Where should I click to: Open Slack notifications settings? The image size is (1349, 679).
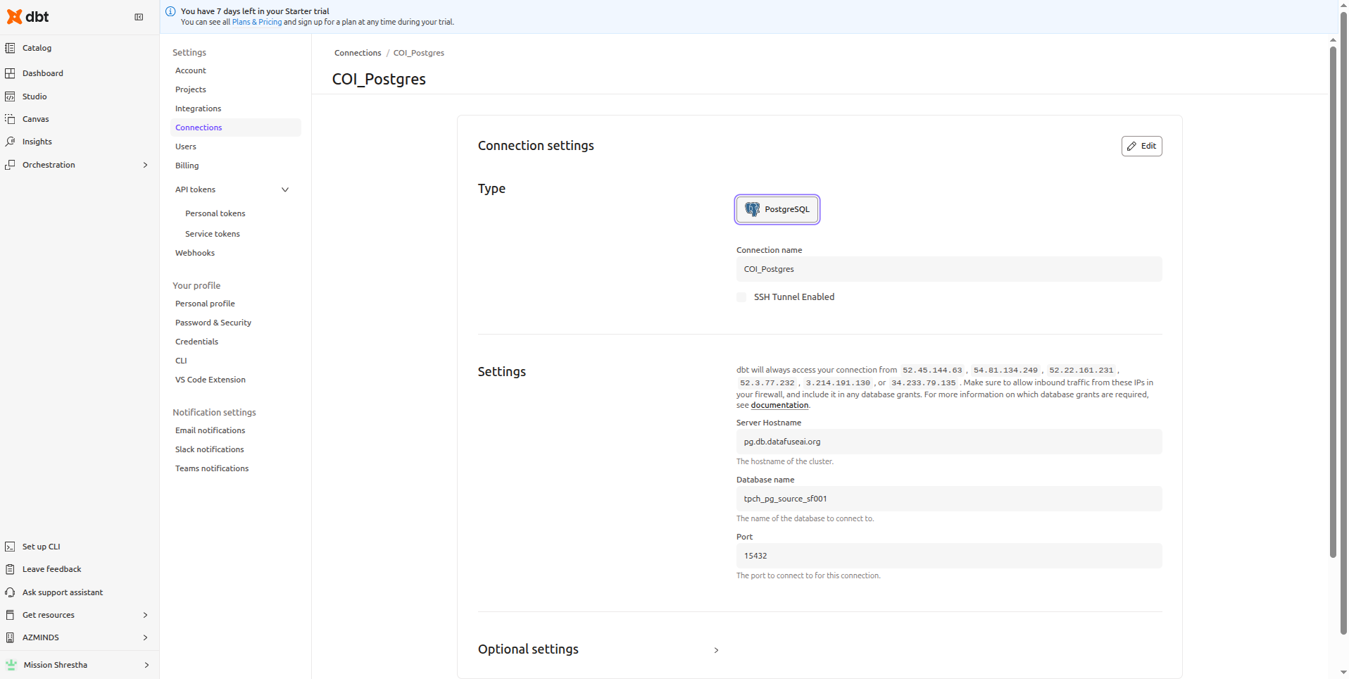point(210,449)
